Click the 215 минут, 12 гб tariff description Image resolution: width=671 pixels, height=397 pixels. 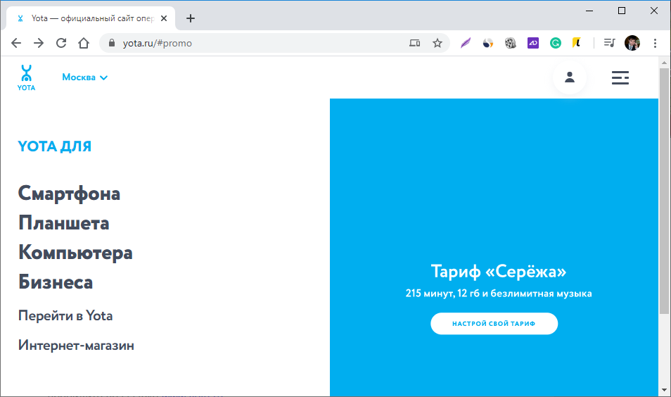pos(499,294)
